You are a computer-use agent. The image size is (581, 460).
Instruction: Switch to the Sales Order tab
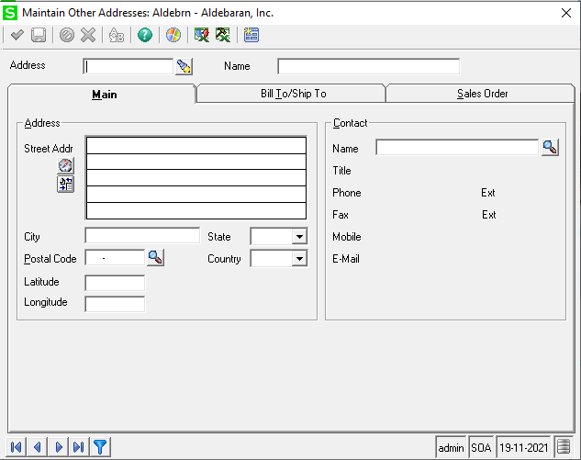pyautogui.click(x=481, y=94)
